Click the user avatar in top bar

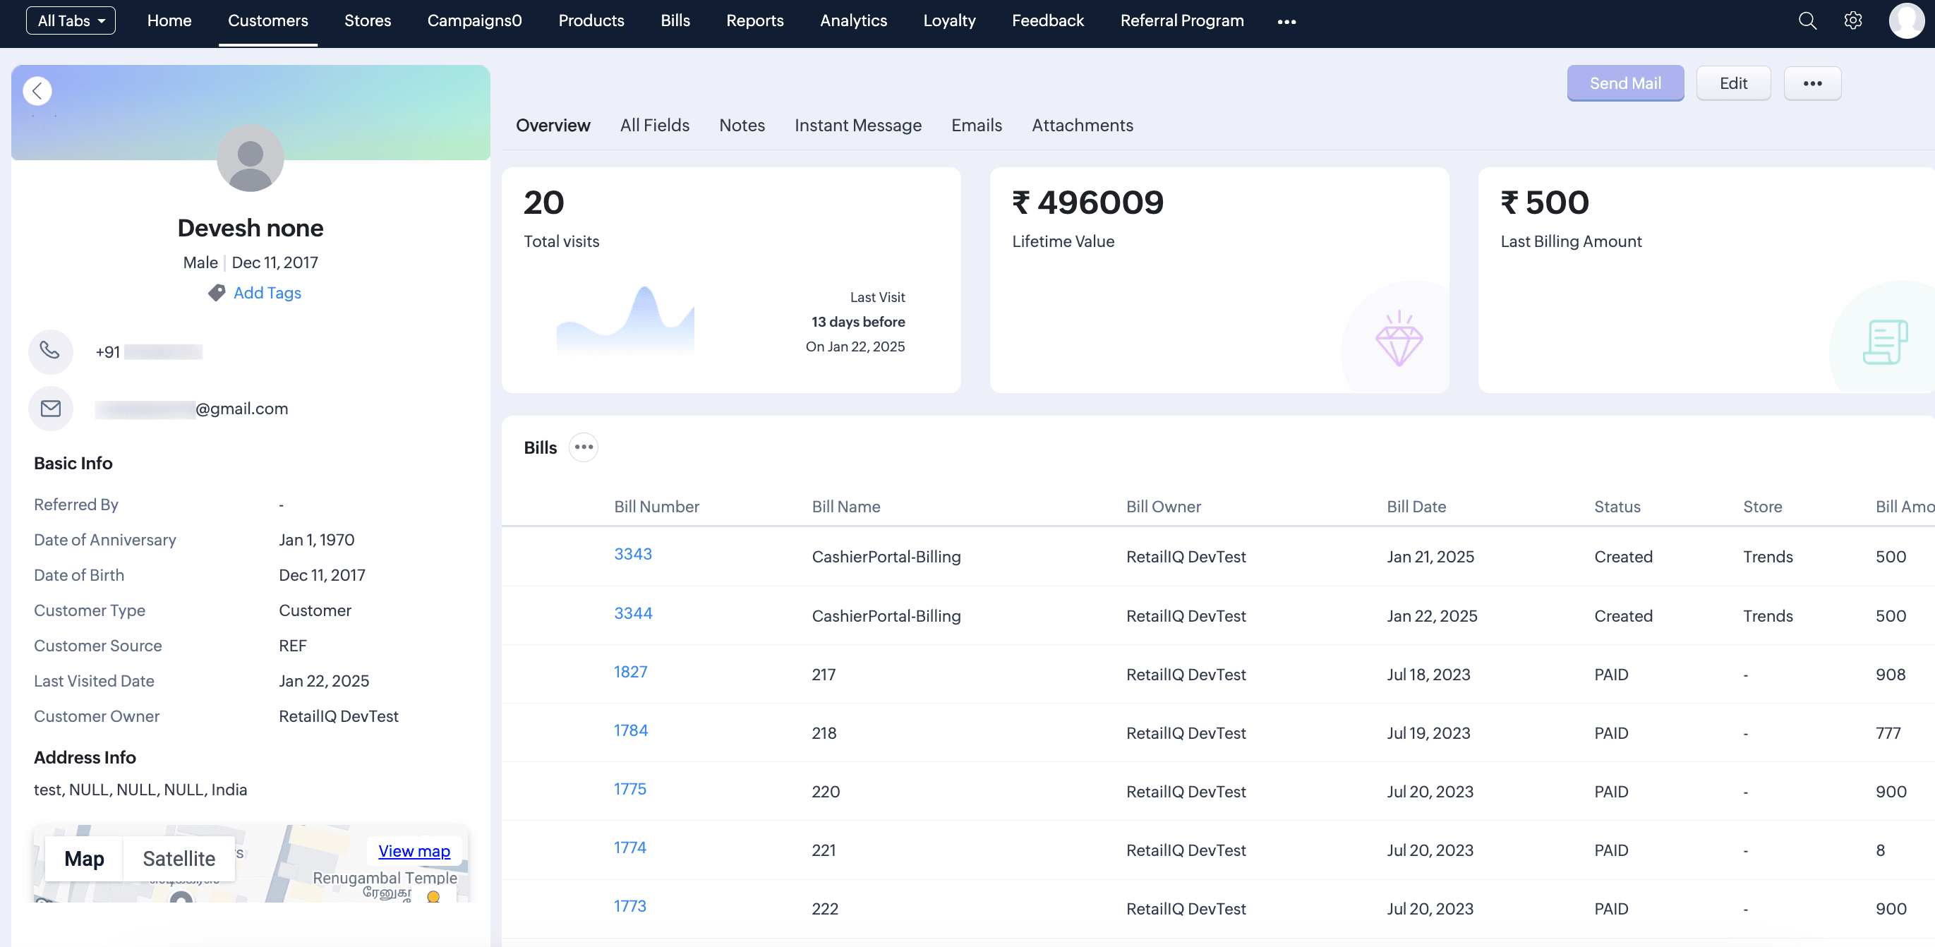(x=1907, y=20)
